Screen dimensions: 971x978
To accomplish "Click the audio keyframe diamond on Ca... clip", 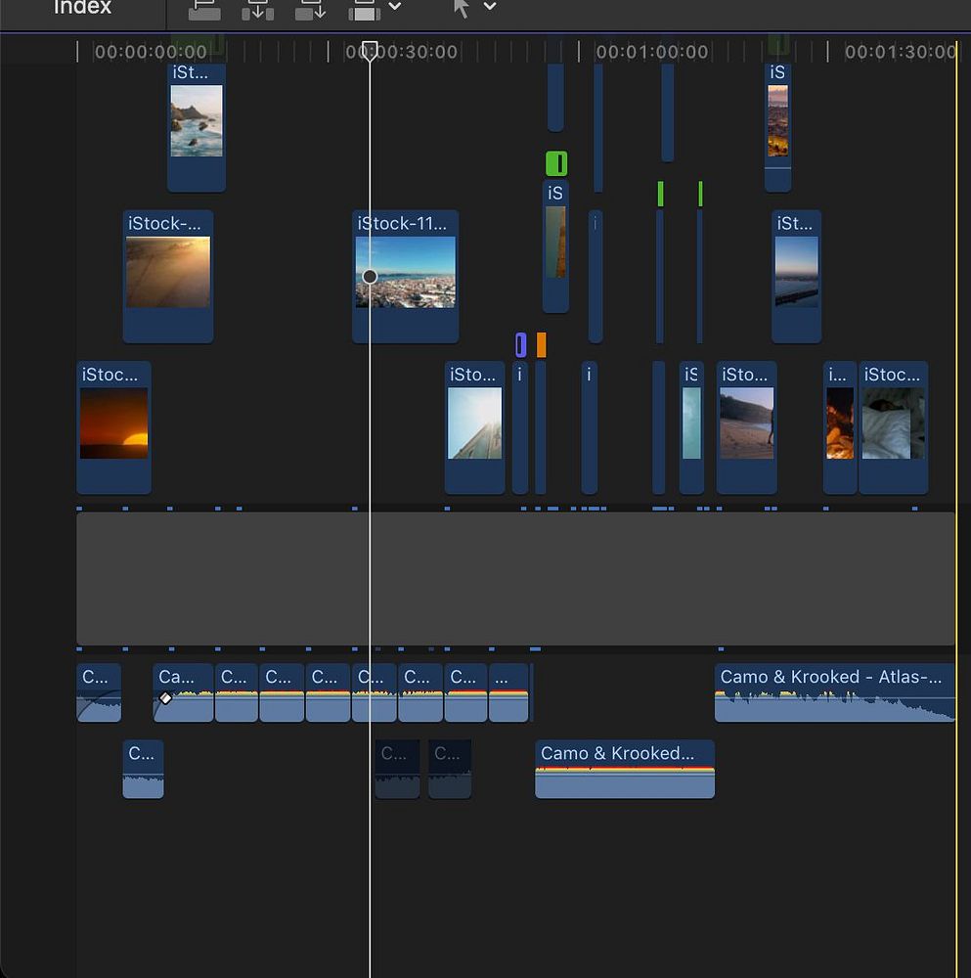I will (x=165, y=698).
